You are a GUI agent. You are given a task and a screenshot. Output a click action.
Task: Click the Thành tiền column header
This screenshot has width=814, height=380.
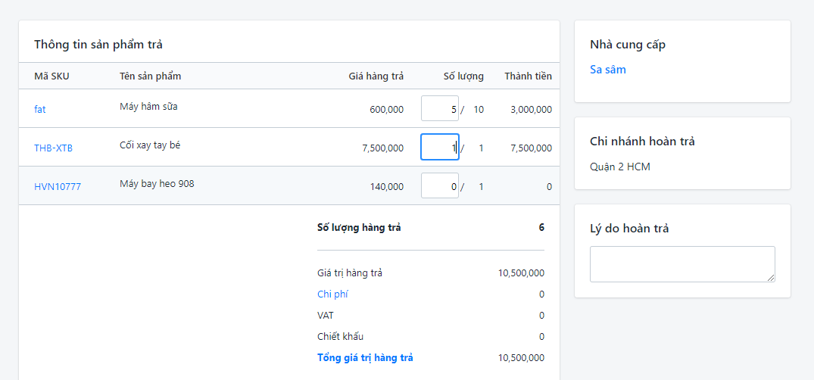[x=528, y=76]
